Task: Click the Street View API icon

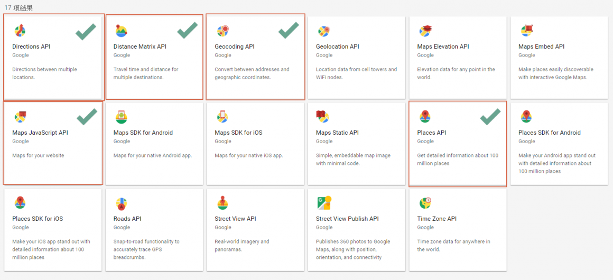Action: click(222, 202)
